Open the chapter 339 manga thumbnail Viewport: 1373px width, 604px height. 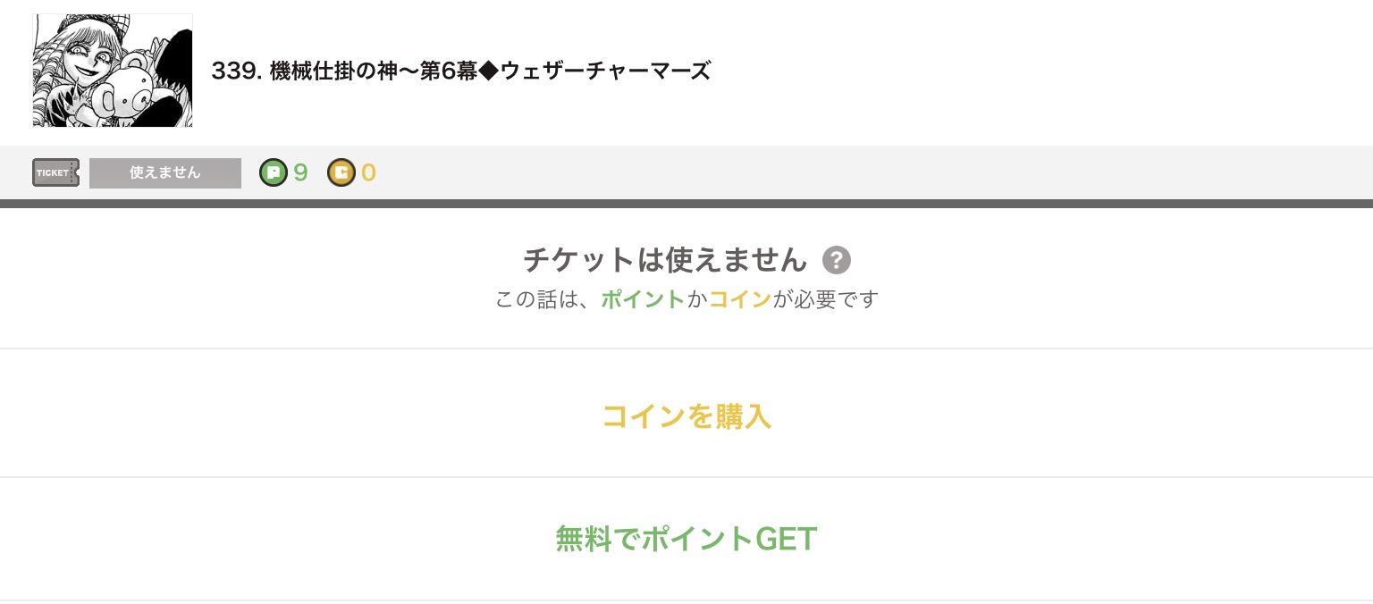point(113,71)
